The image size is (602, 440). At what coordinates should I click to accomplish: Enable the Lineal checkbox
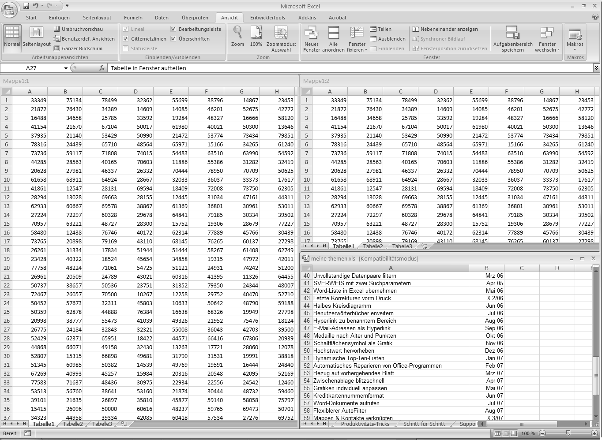pyautogui.click(x=126, y=29)
